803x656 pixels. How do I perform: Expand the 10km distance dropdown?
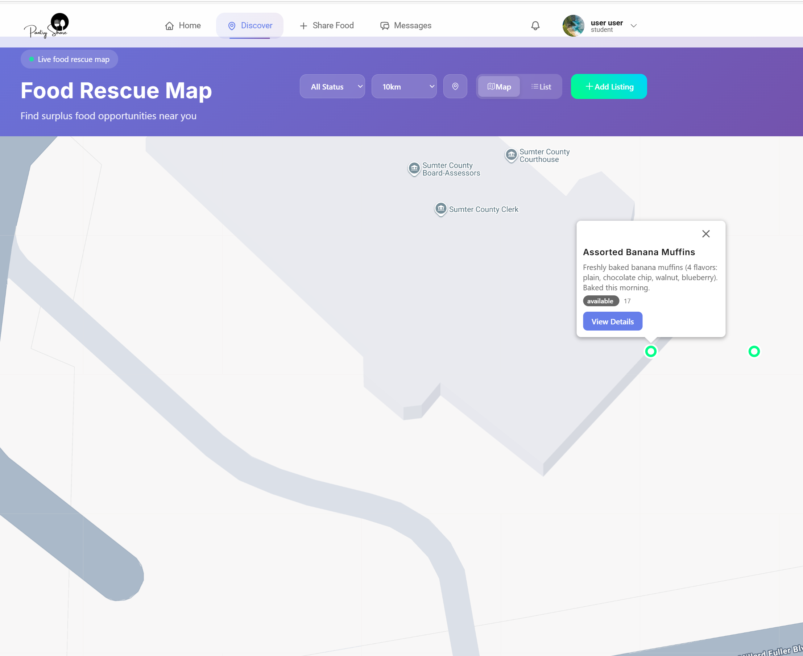[x=404, y=87]
